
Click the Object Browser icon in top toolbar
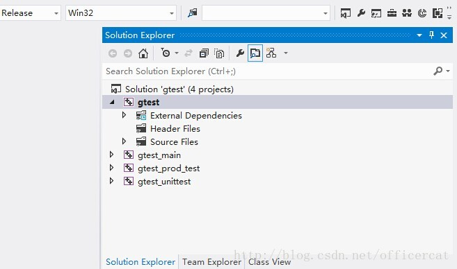(376, 13)
